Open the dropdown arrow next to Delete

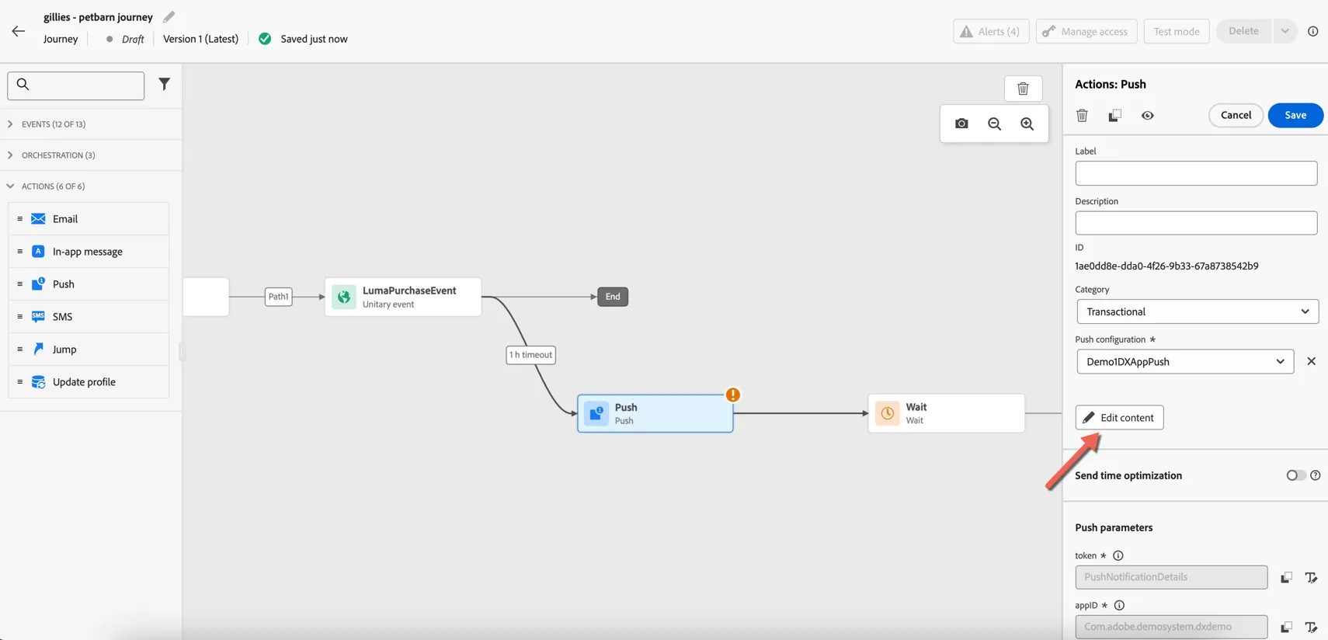pos(1285,31)
